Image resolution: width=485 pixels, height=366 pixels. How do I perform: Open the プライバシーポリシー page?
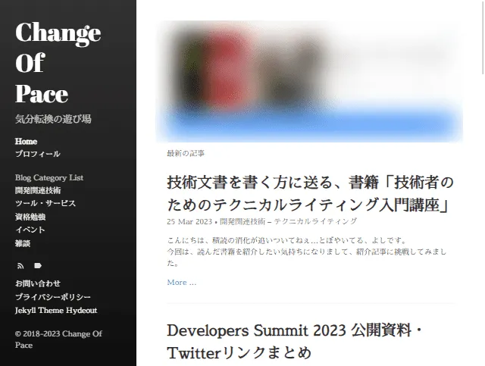tap(53, 297)
